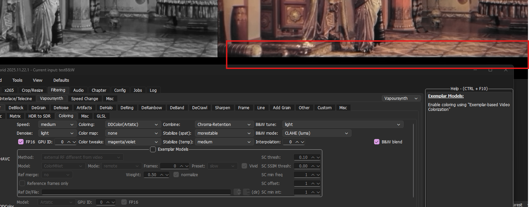This screenshot has height=207, width=529.
Task: Open Color tweaks dropdown set to magenta/violet
Action: point(132,142)
